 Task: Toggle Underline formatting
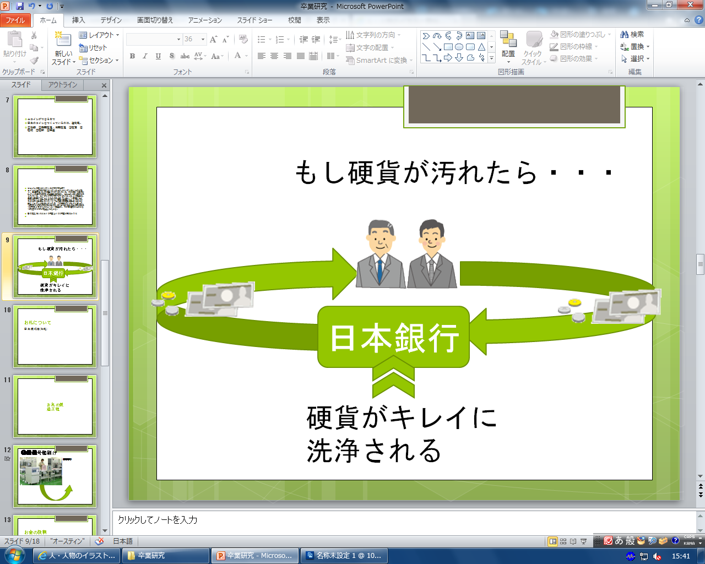tap(158, 56)
